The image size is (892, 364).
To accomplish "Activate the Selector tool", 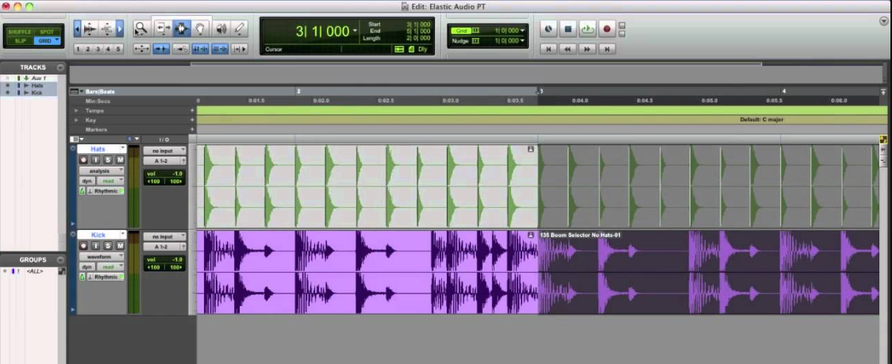I will click(182, 29).
